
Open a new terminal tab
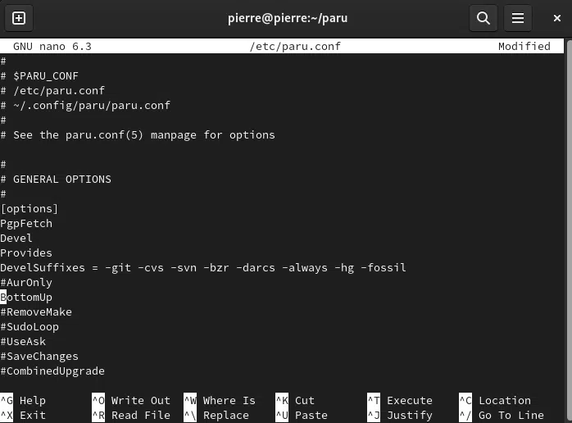tap(19, 18)
